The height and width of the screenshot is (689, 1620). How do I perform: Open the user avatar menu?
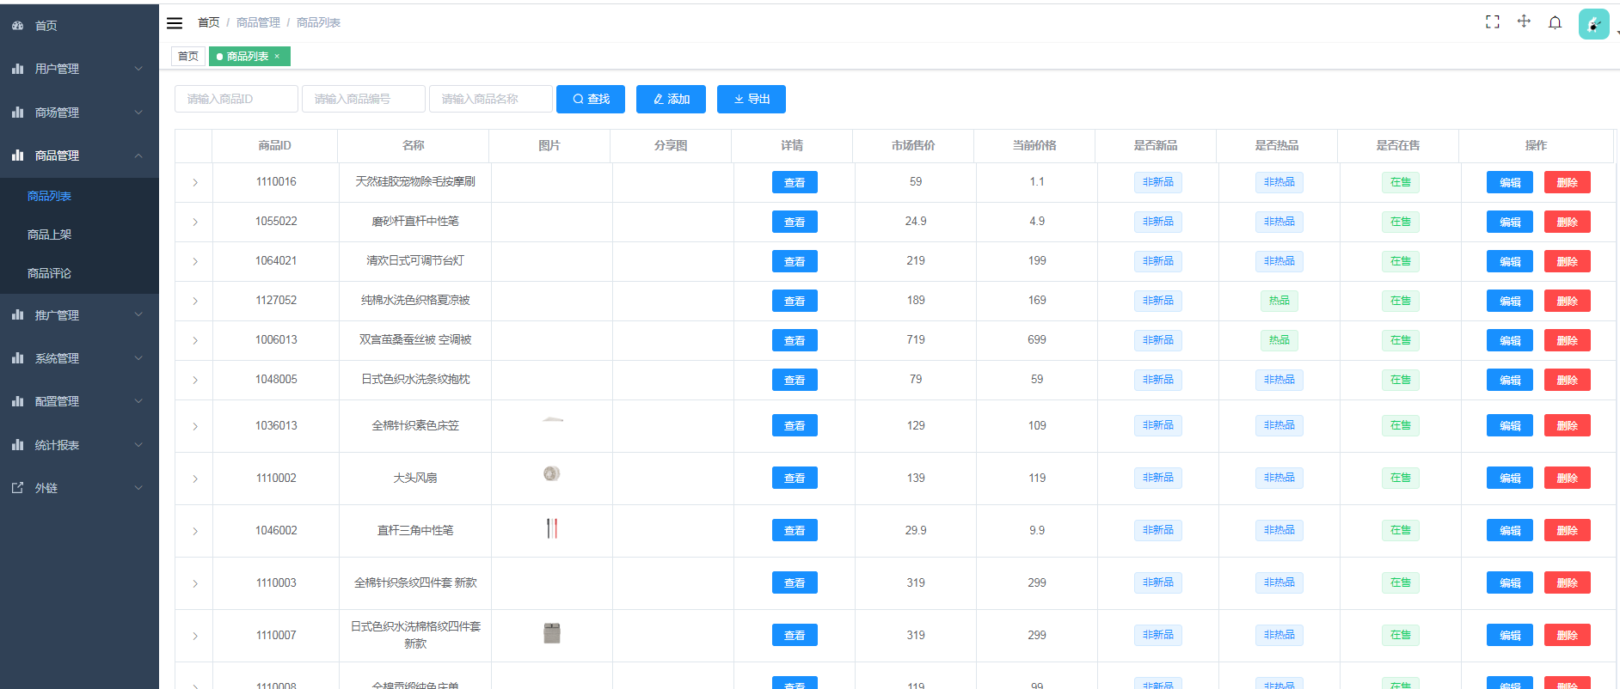(1593, 24)
